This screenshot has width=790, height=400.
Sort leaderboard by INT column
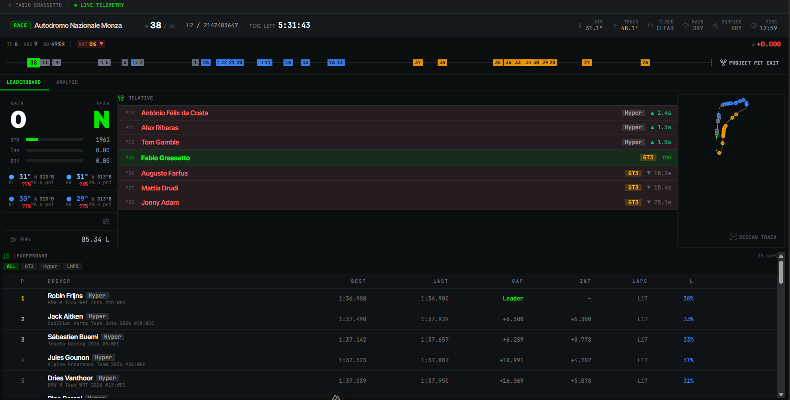586,281
